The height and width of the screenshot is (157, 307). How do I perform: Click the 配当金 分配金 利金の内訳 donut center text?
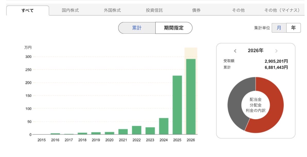pos(255,105)
